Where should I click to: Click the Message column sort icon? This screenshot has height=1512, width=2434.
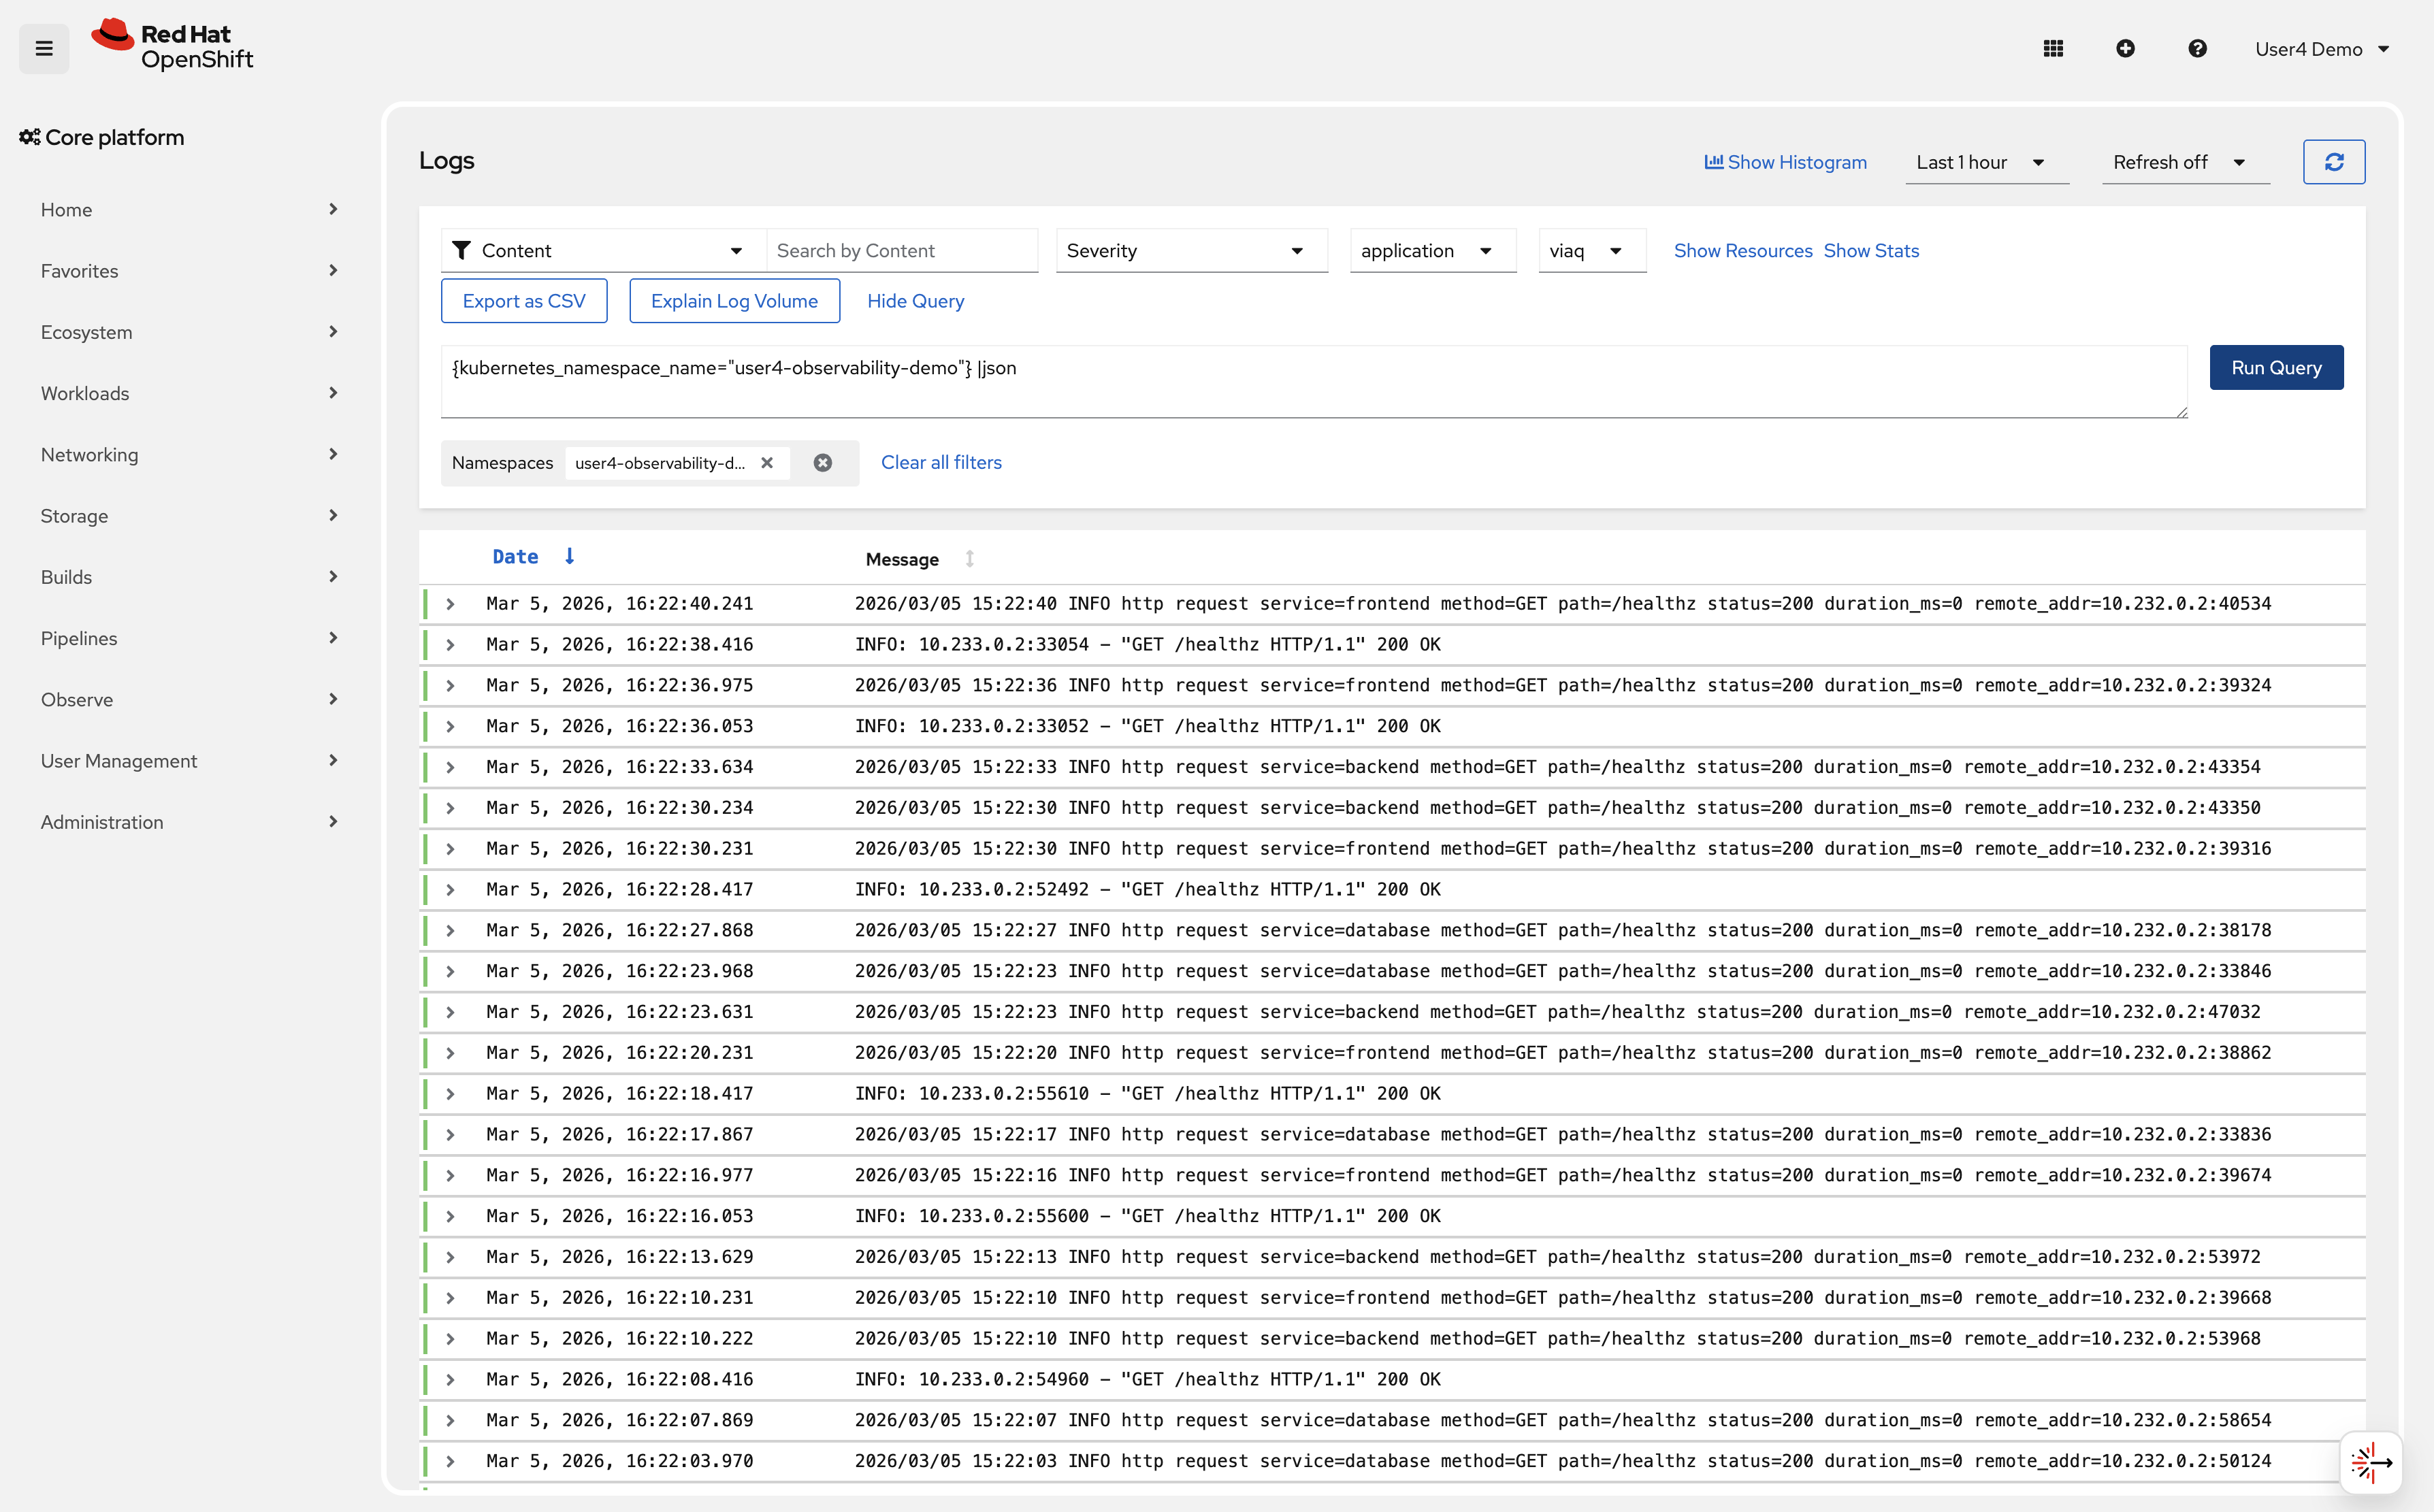970,559
